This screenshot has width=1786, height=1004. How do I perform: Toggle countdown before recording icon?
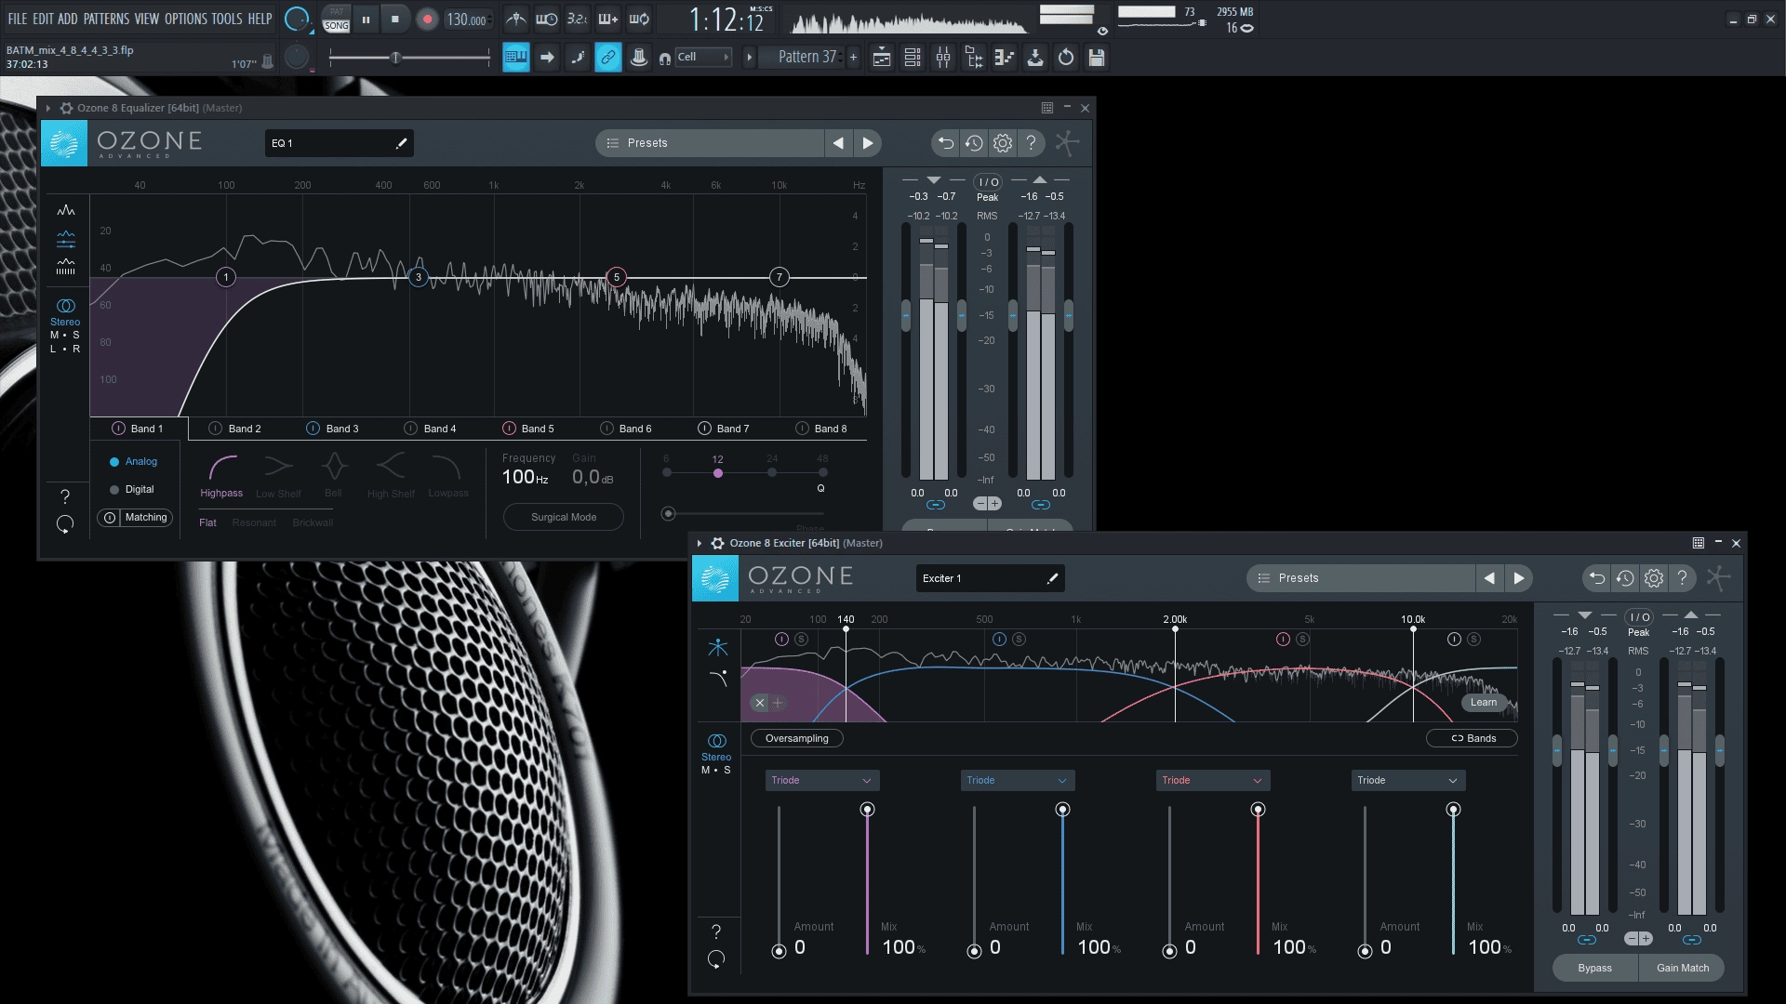pyautogui.click(x=577, y=19)
